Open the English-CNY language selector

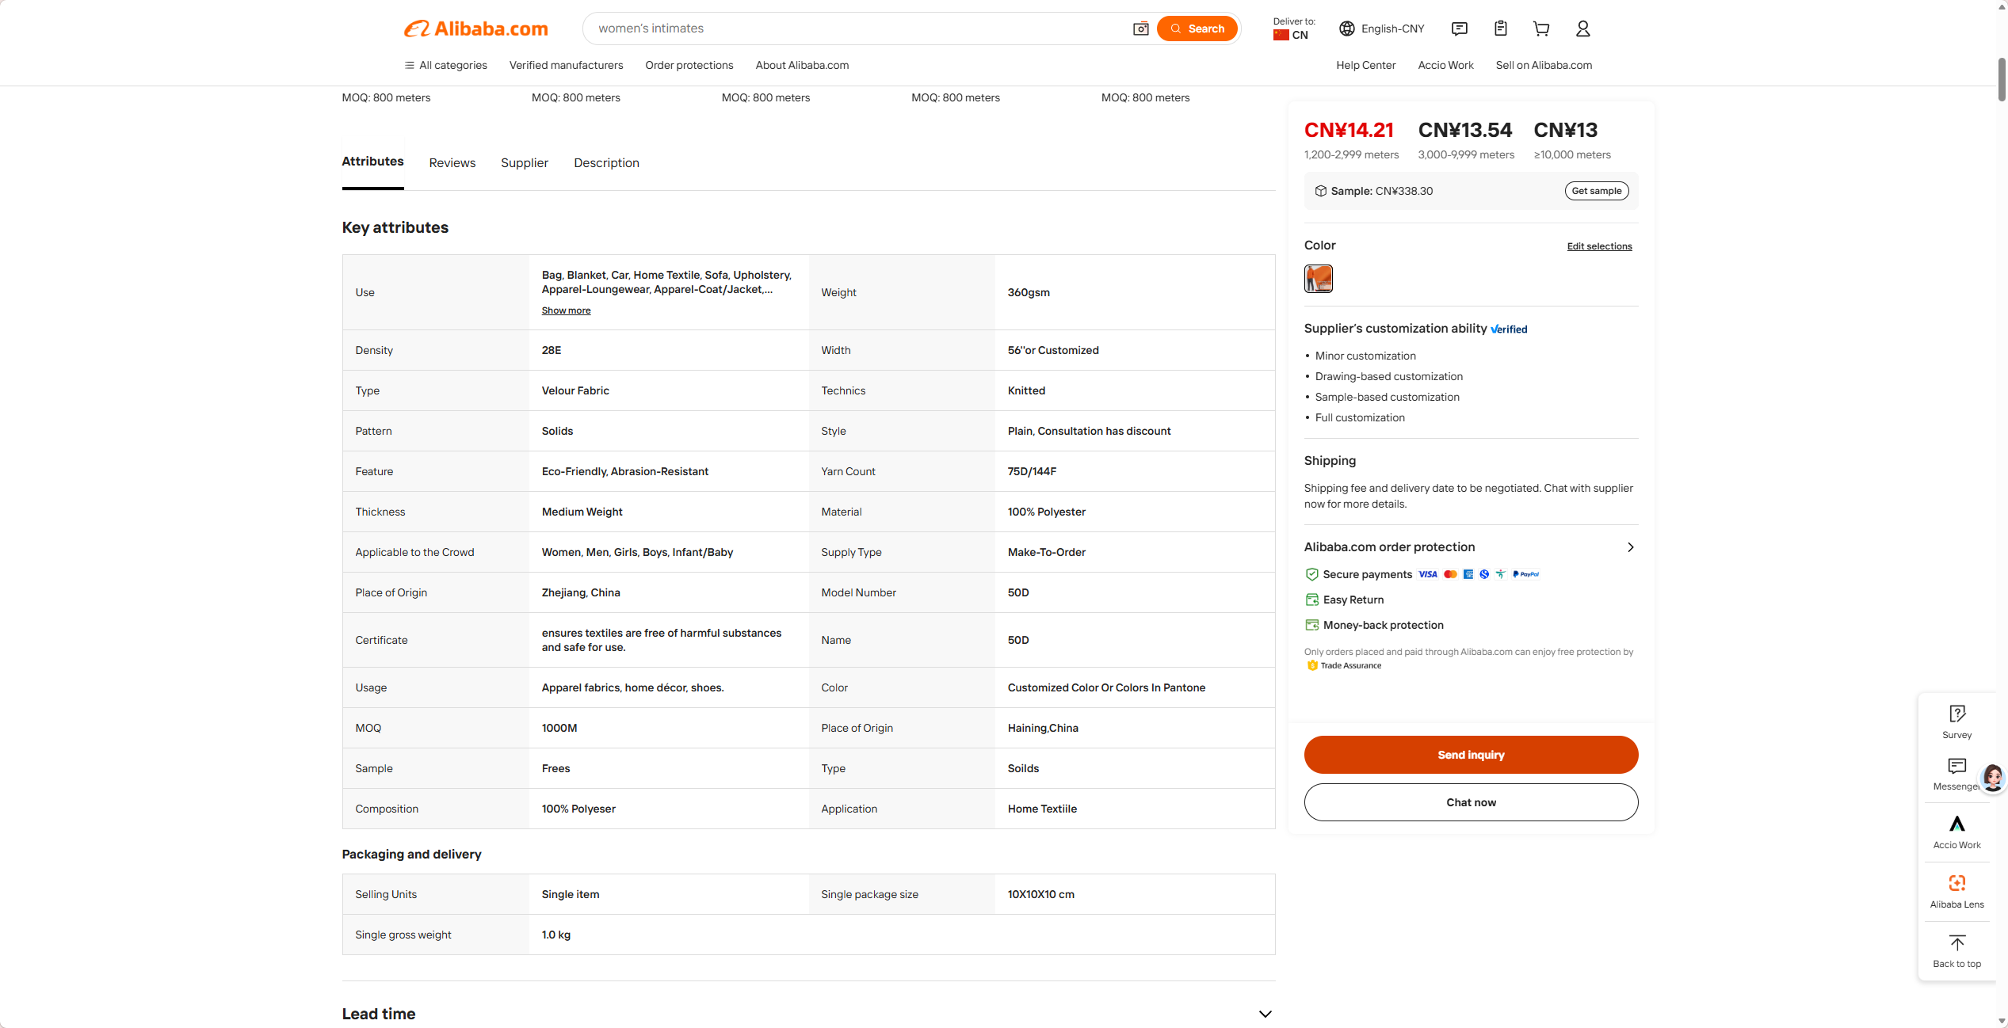coord(1381,29)
